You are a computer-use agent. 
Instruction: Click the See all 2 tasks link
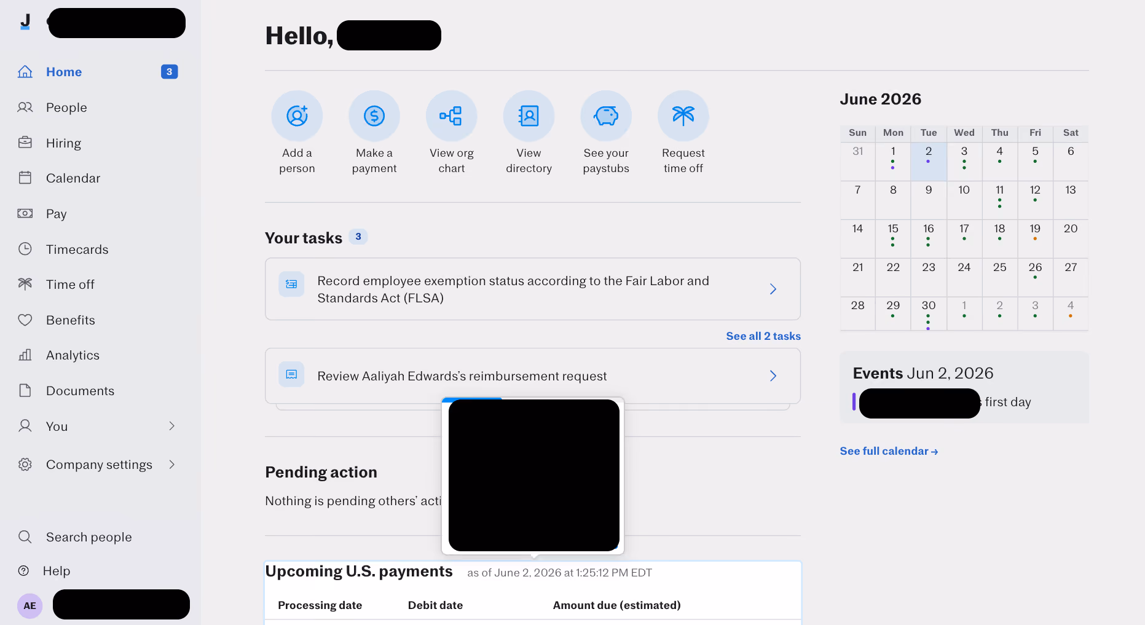763,336
